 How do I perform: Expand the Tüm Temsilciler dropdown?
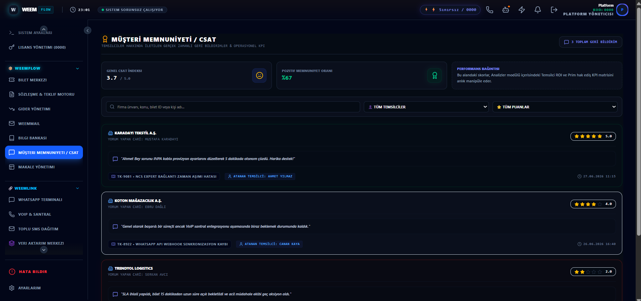coord(426,107)
